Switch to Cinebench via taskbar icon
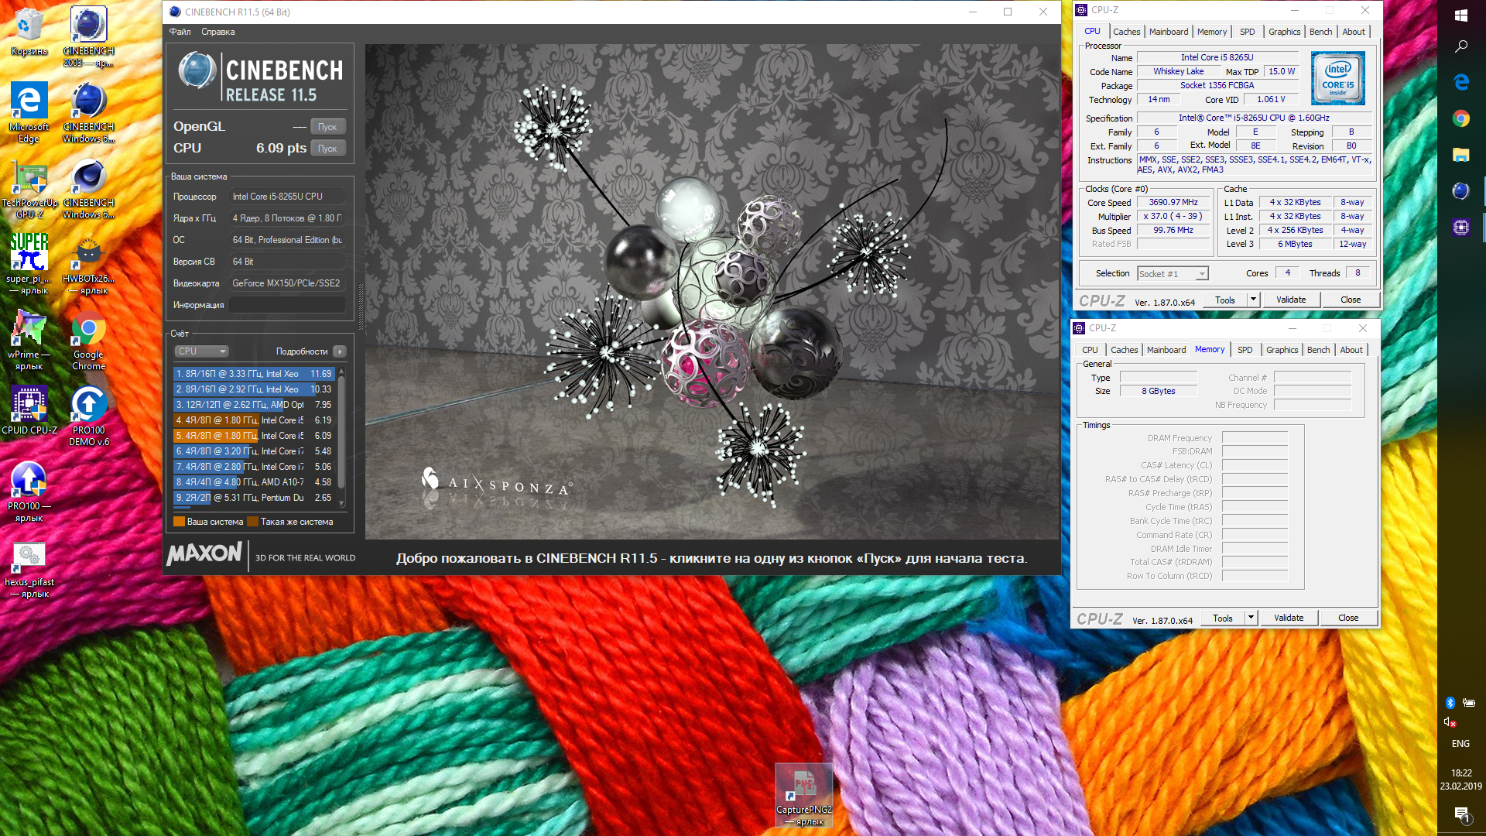The image size is (1486, 836). pyautogui.click(x=1461, y=190)
